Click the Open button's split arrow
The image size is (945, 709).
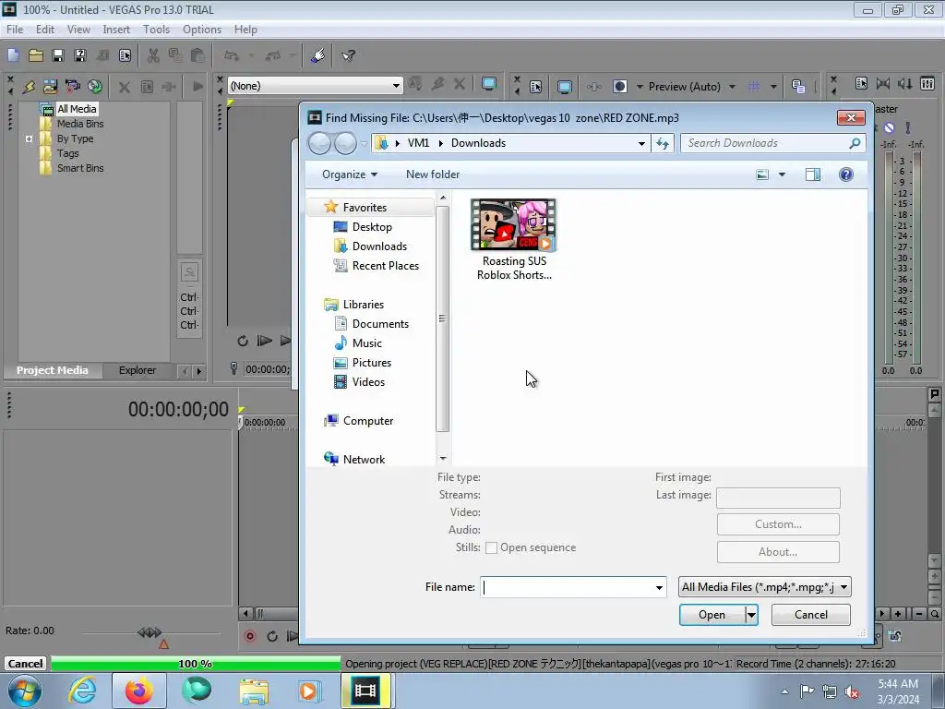(751, 615)
